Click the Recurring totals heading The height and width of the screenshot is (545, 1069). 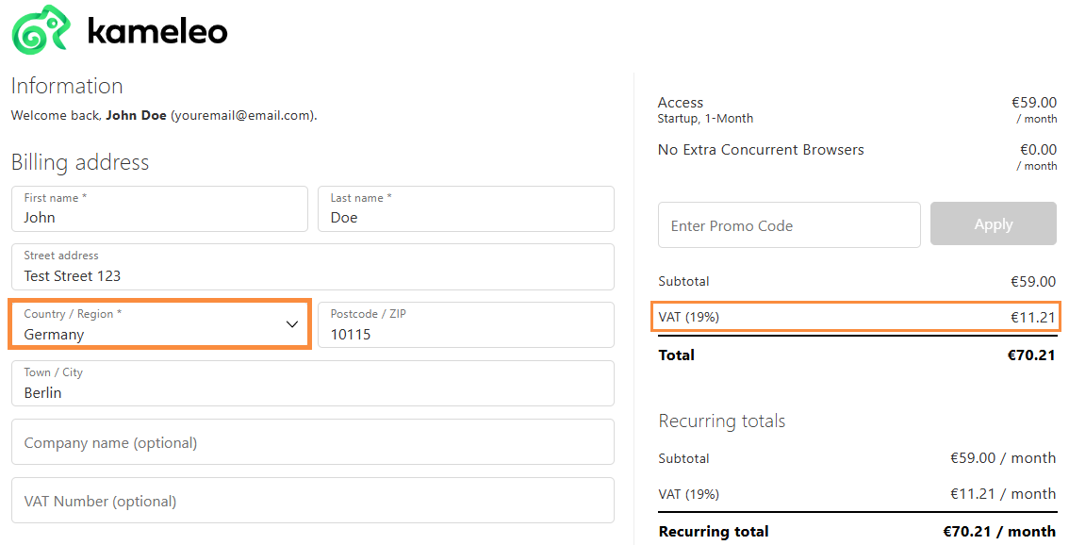pos(722,421)
